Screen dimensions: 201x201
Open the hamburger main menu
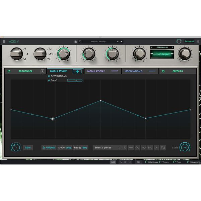pos(4,42)
